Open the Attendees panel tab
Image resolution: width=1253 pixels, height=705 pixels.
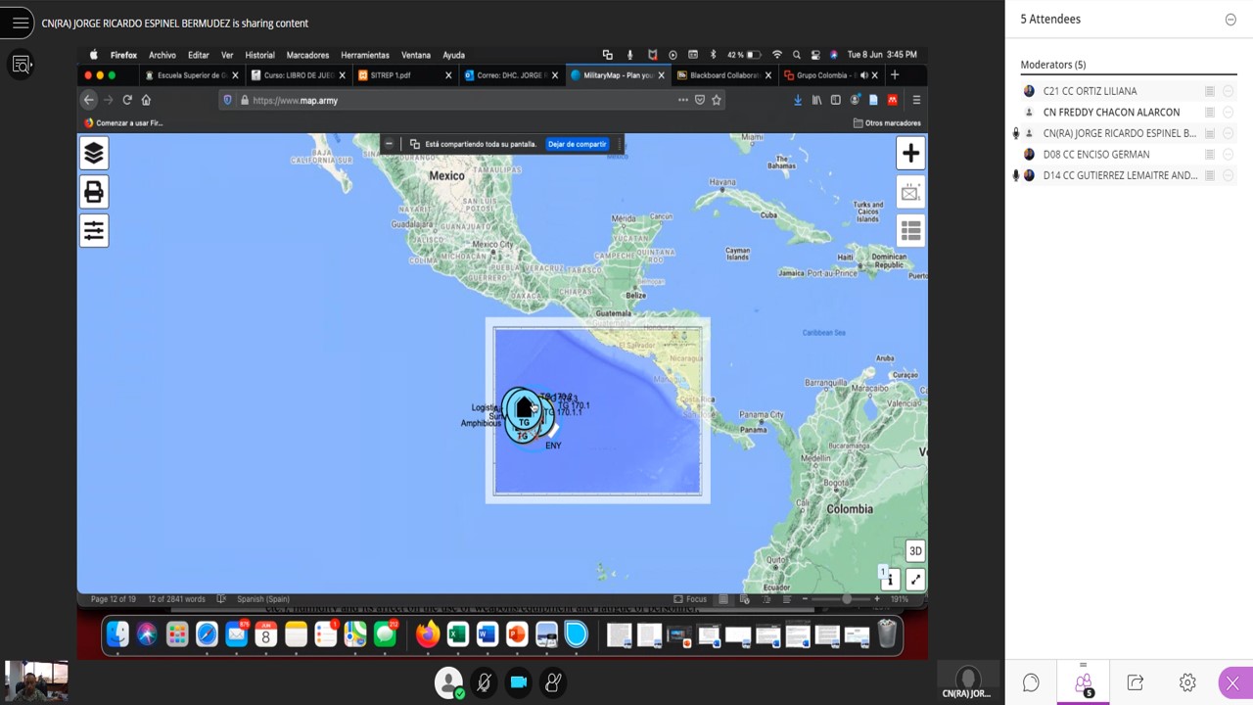click(1083, 682)
